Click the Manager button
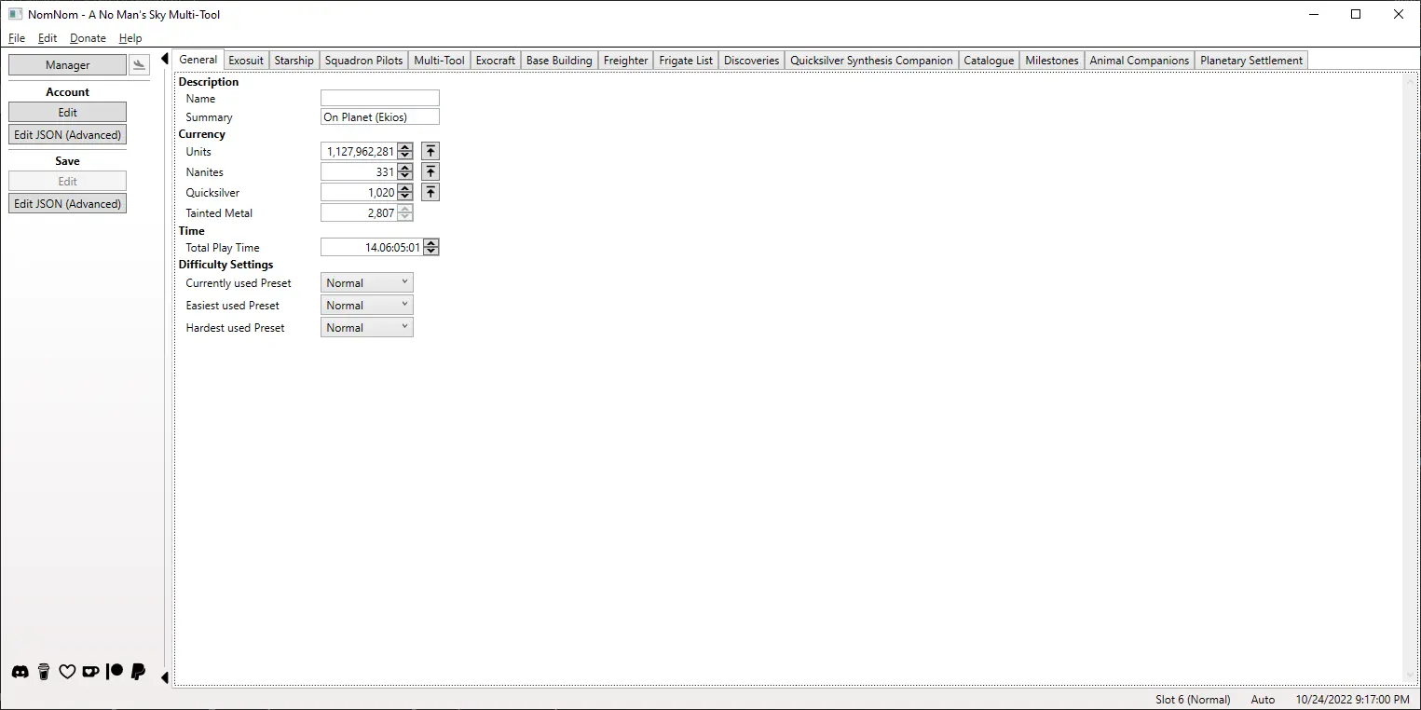Screen dimensions: 1421x710 click(67, 65)
